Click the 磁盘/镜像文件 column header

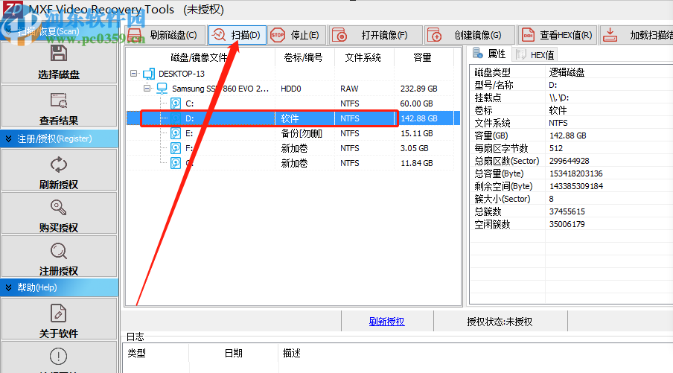pos(200,57)
